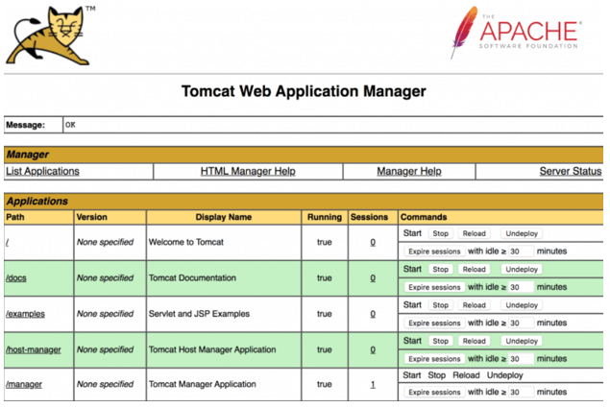
Task: Stop the Tomcat Host Manager Application
Action: click(x=440, y=341)
